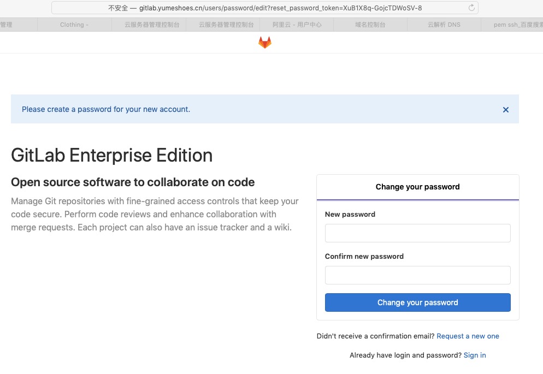
Task: Switch to the pem ssh_百度搜索 tab
Action: pos(512,25)
